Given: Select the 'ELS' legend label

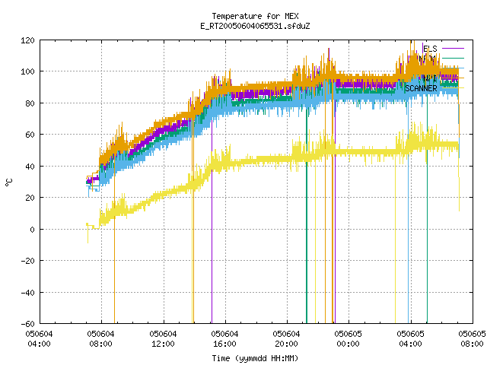Looking at the screenshot, I should (x=430, y=49).
